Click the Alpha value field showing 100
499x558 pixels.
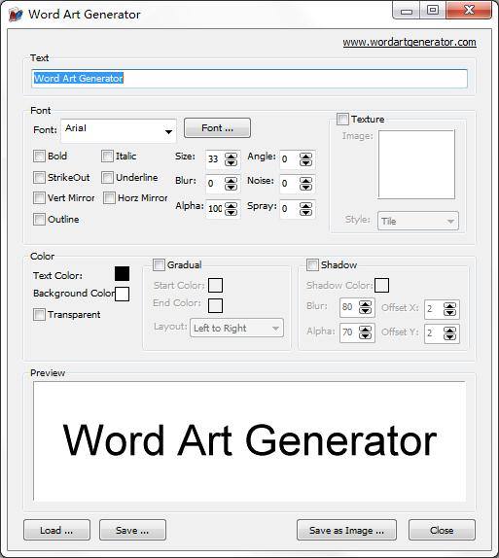coord(215,209)
